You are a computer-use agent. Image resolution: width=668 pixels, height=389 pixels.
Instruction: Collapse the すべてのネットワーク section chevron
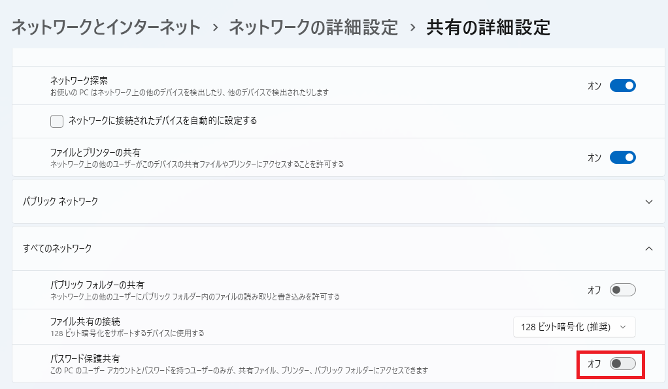(649, 248)
